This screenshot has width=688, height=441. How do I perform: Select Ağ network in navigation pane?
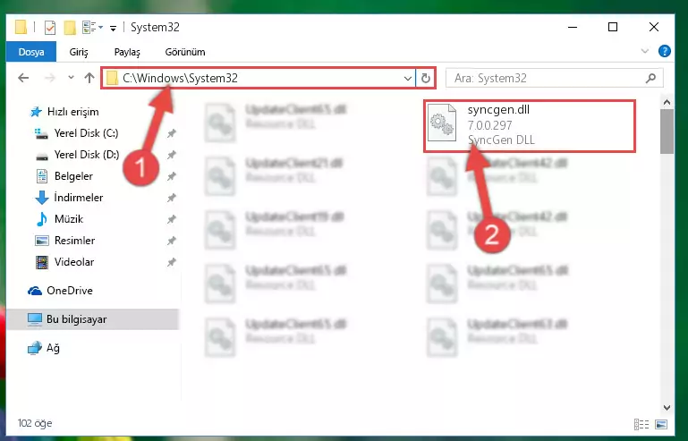point(44,348)
